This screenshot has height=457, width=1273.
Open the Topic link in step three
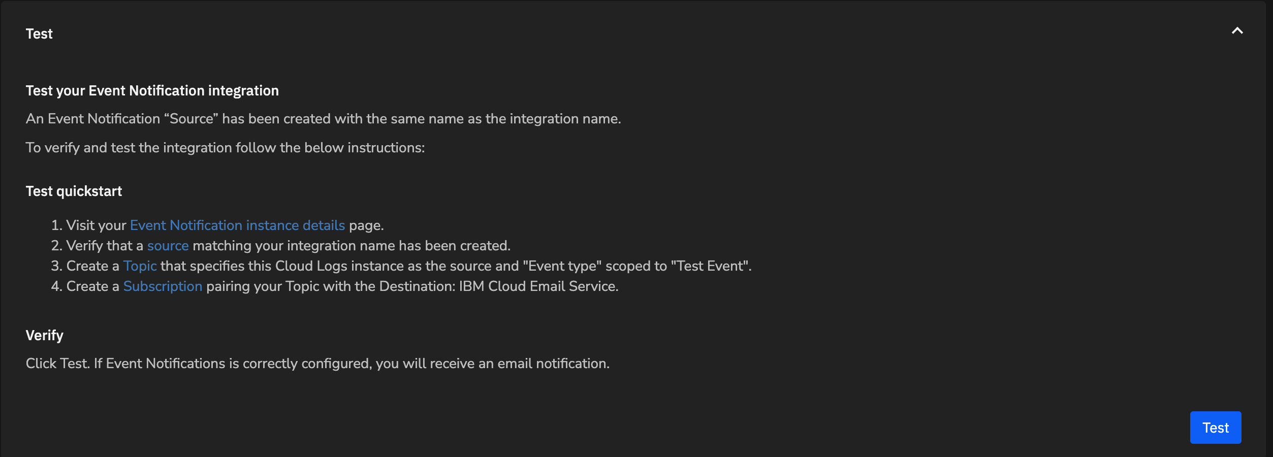[x=140, y=266]
